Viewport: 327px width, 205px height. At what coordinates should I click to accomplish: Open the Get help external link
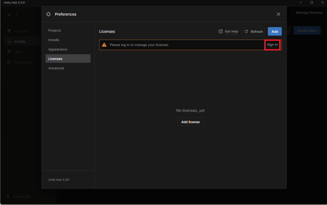coord(228,31)
